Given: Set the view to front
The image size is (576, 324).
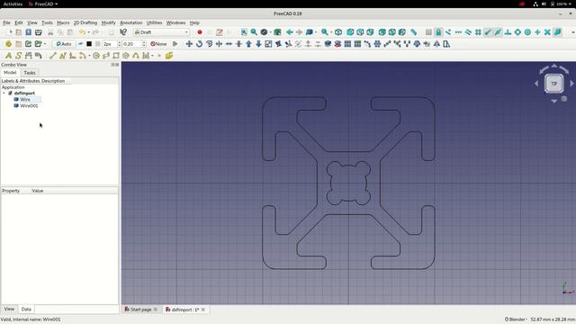Looking at the screenshot, I should click(x=350, y=32).
